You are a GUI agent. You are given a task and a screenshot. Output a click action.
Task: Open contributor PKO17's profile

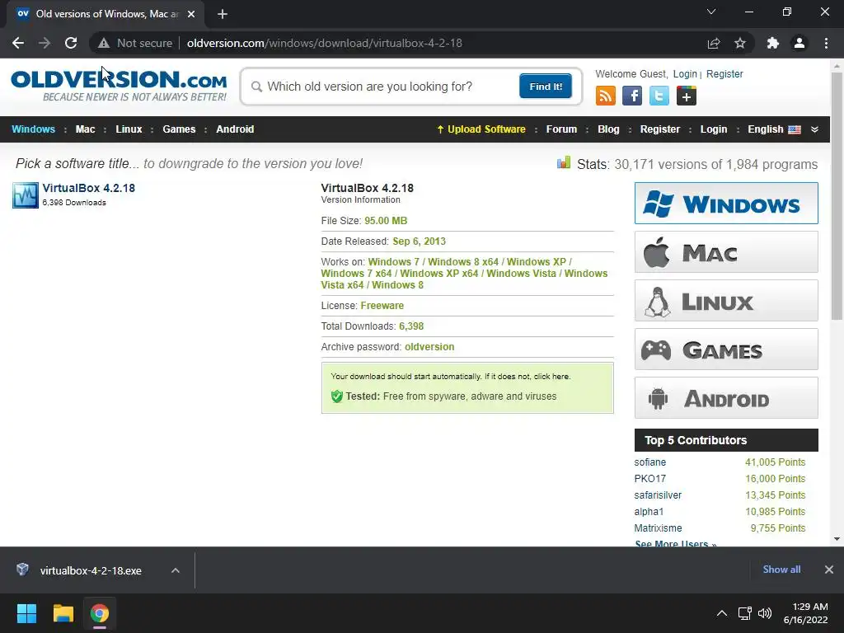click(x=649, y=479)
